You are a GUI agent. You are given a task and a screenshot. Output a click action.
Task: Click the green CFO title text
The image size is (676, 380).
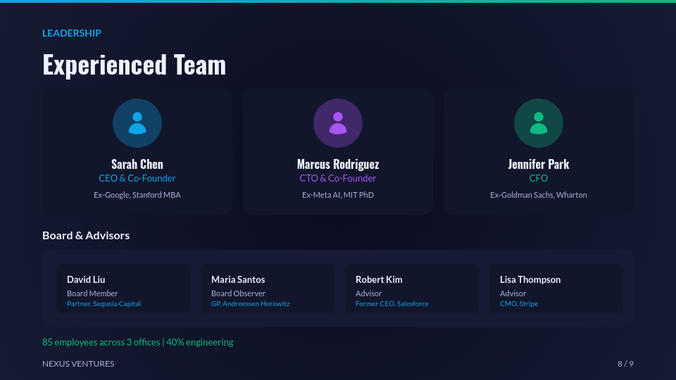tap(539, 179)
